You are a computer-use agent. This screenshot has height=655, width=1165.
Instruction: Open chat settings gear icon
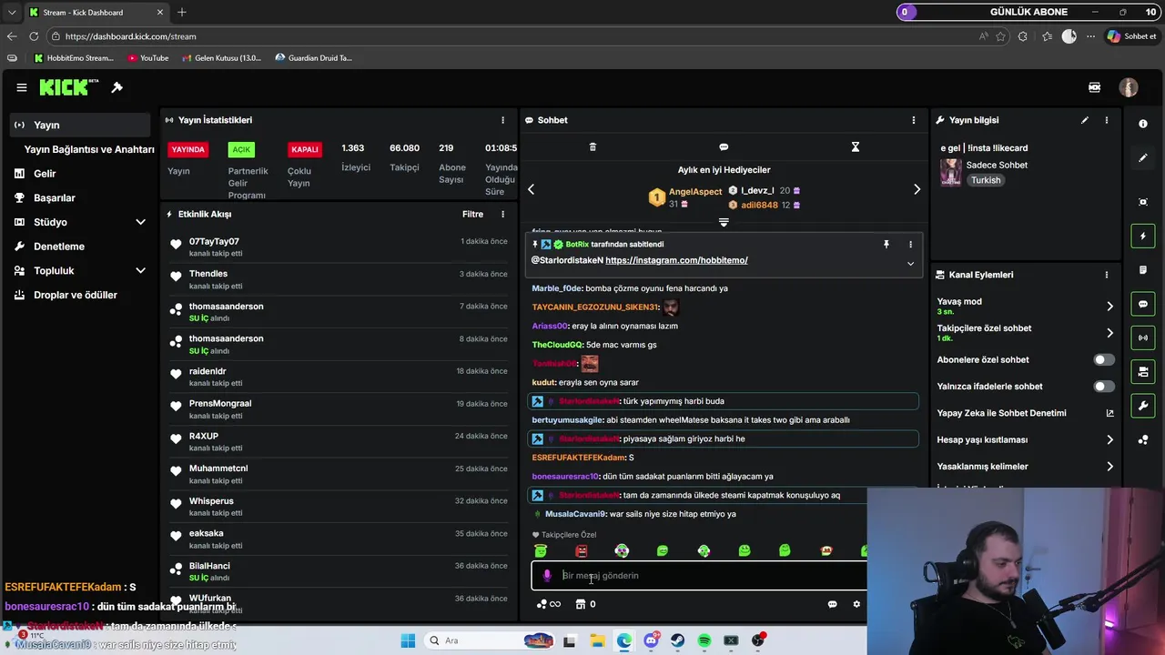tap(856, 604)
